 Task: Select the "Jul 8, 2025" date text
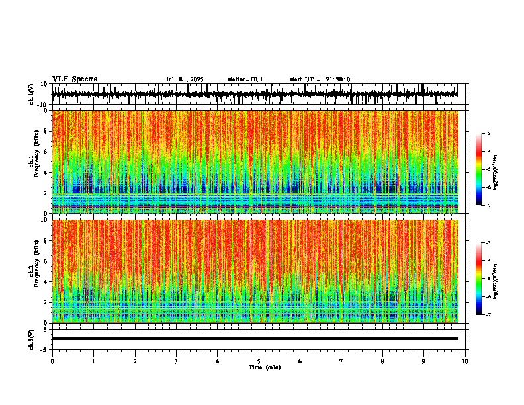[185, 79]
